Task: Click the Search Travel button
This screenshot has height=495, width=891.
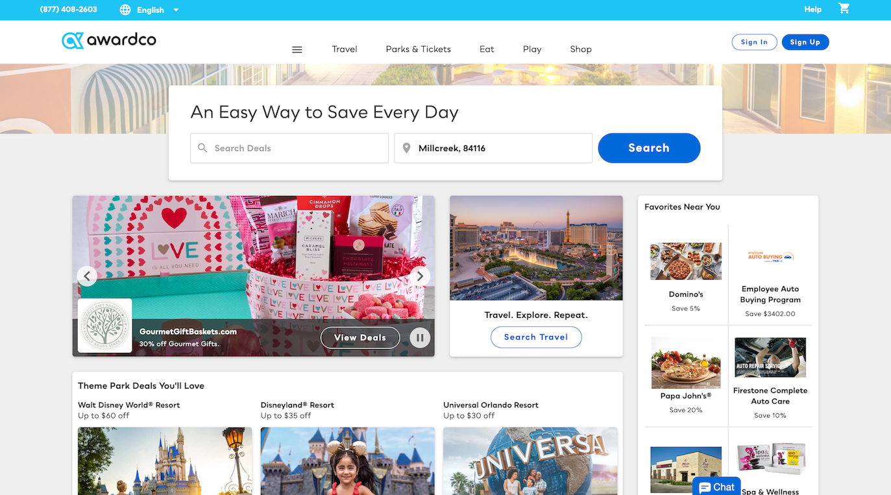Action: 535,337
